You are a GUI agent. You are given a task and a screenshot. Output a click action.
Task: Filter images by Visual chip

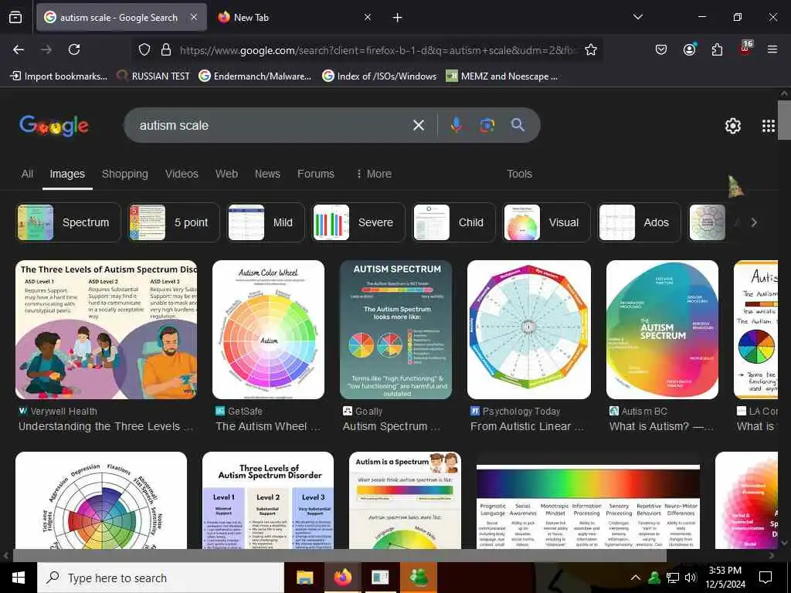coord(546,222)
